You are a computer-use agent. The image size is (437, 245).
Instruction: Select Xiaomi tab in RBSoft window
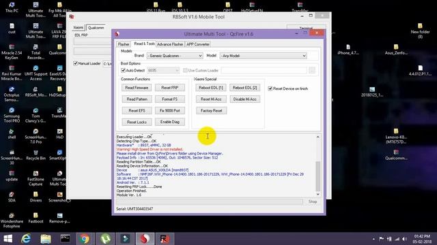tap(79, 27)
